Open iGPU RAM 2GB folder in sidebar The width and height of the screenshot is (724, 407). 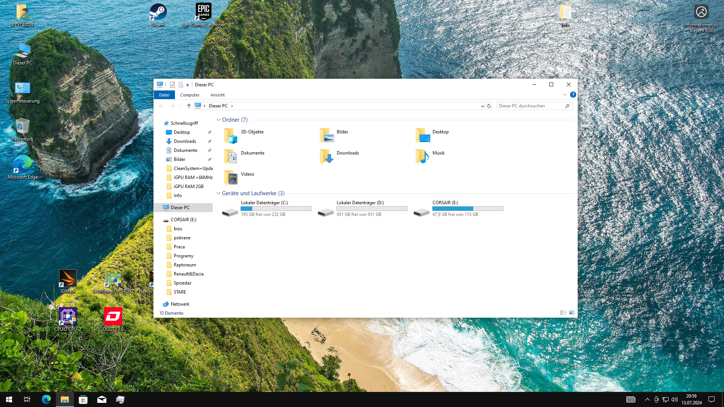[189, 187]
